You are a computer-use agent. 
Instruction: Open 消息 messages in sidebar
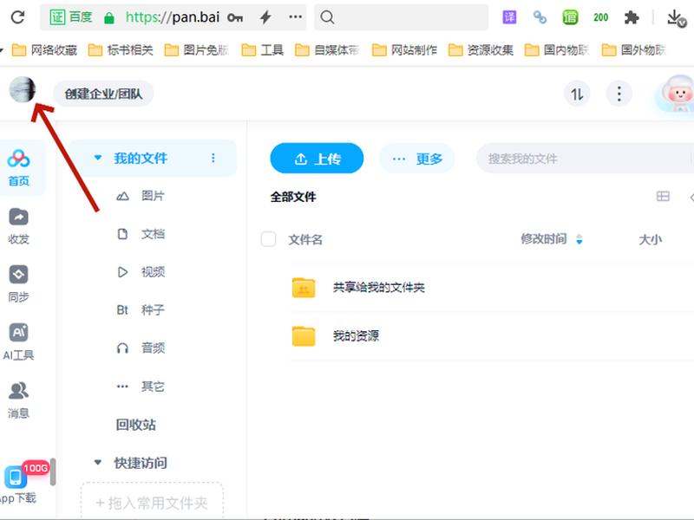18,400
